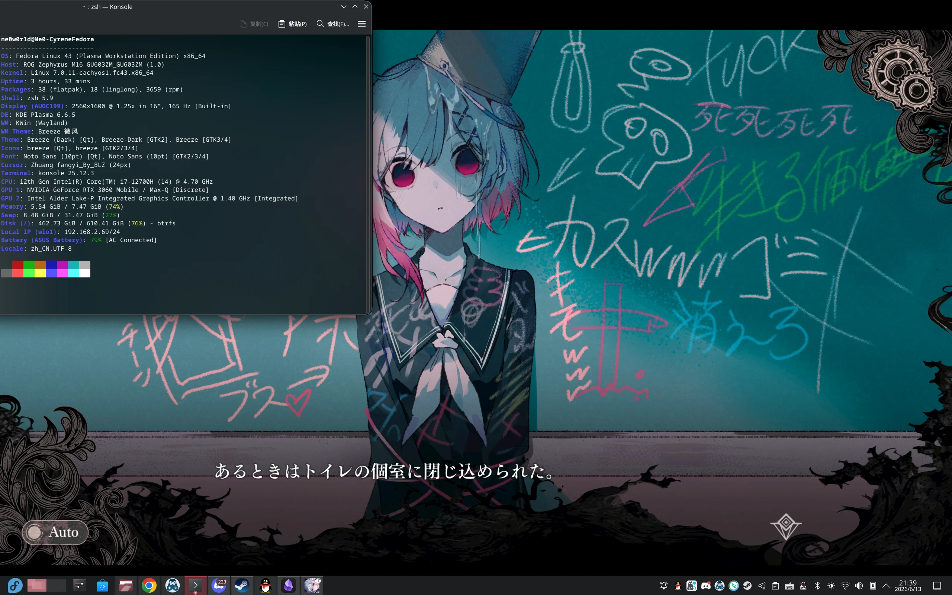Click the bright yellow color block in terminal

click(40, 273)
